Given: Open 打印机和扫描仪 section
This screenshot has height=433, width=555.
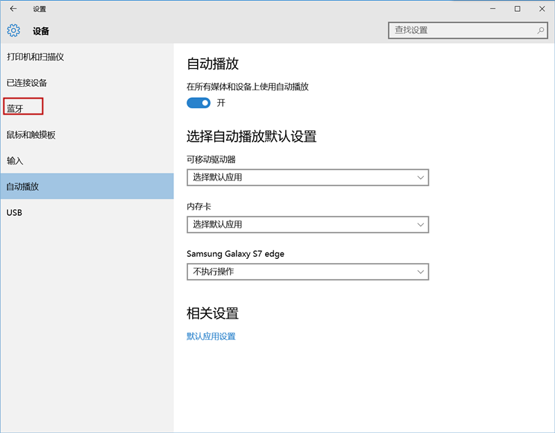Looking at the screenshot, I should [87, 57].
